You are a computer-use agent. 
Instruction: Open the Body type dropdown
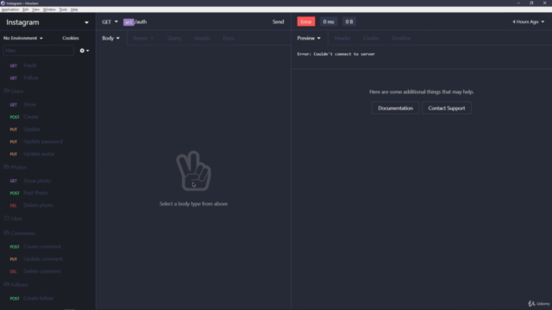coord(111,38)
